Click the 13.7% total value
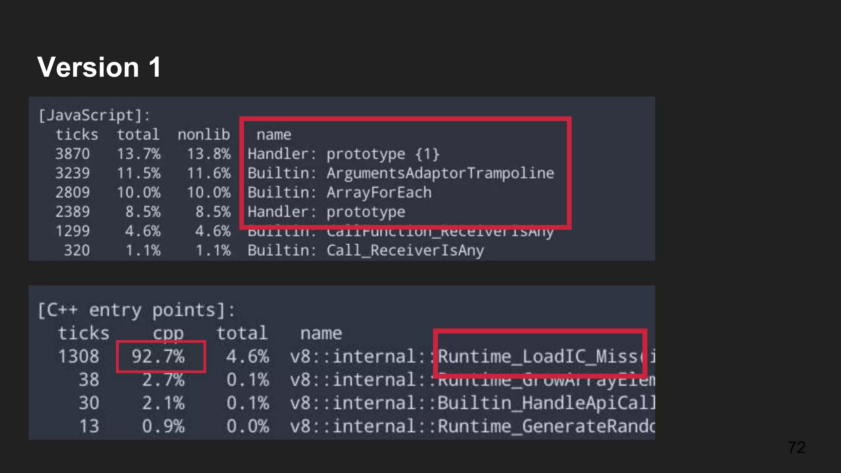841x473 pixels. coord(139,154)
